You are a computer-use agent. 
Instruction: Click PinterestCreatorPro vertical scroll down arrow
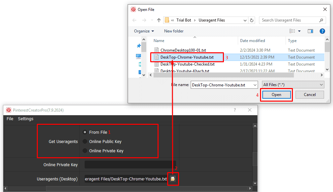click(x=255, y=183)
